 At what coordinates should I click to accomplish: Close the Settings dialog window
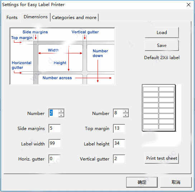tap(189, 5)
